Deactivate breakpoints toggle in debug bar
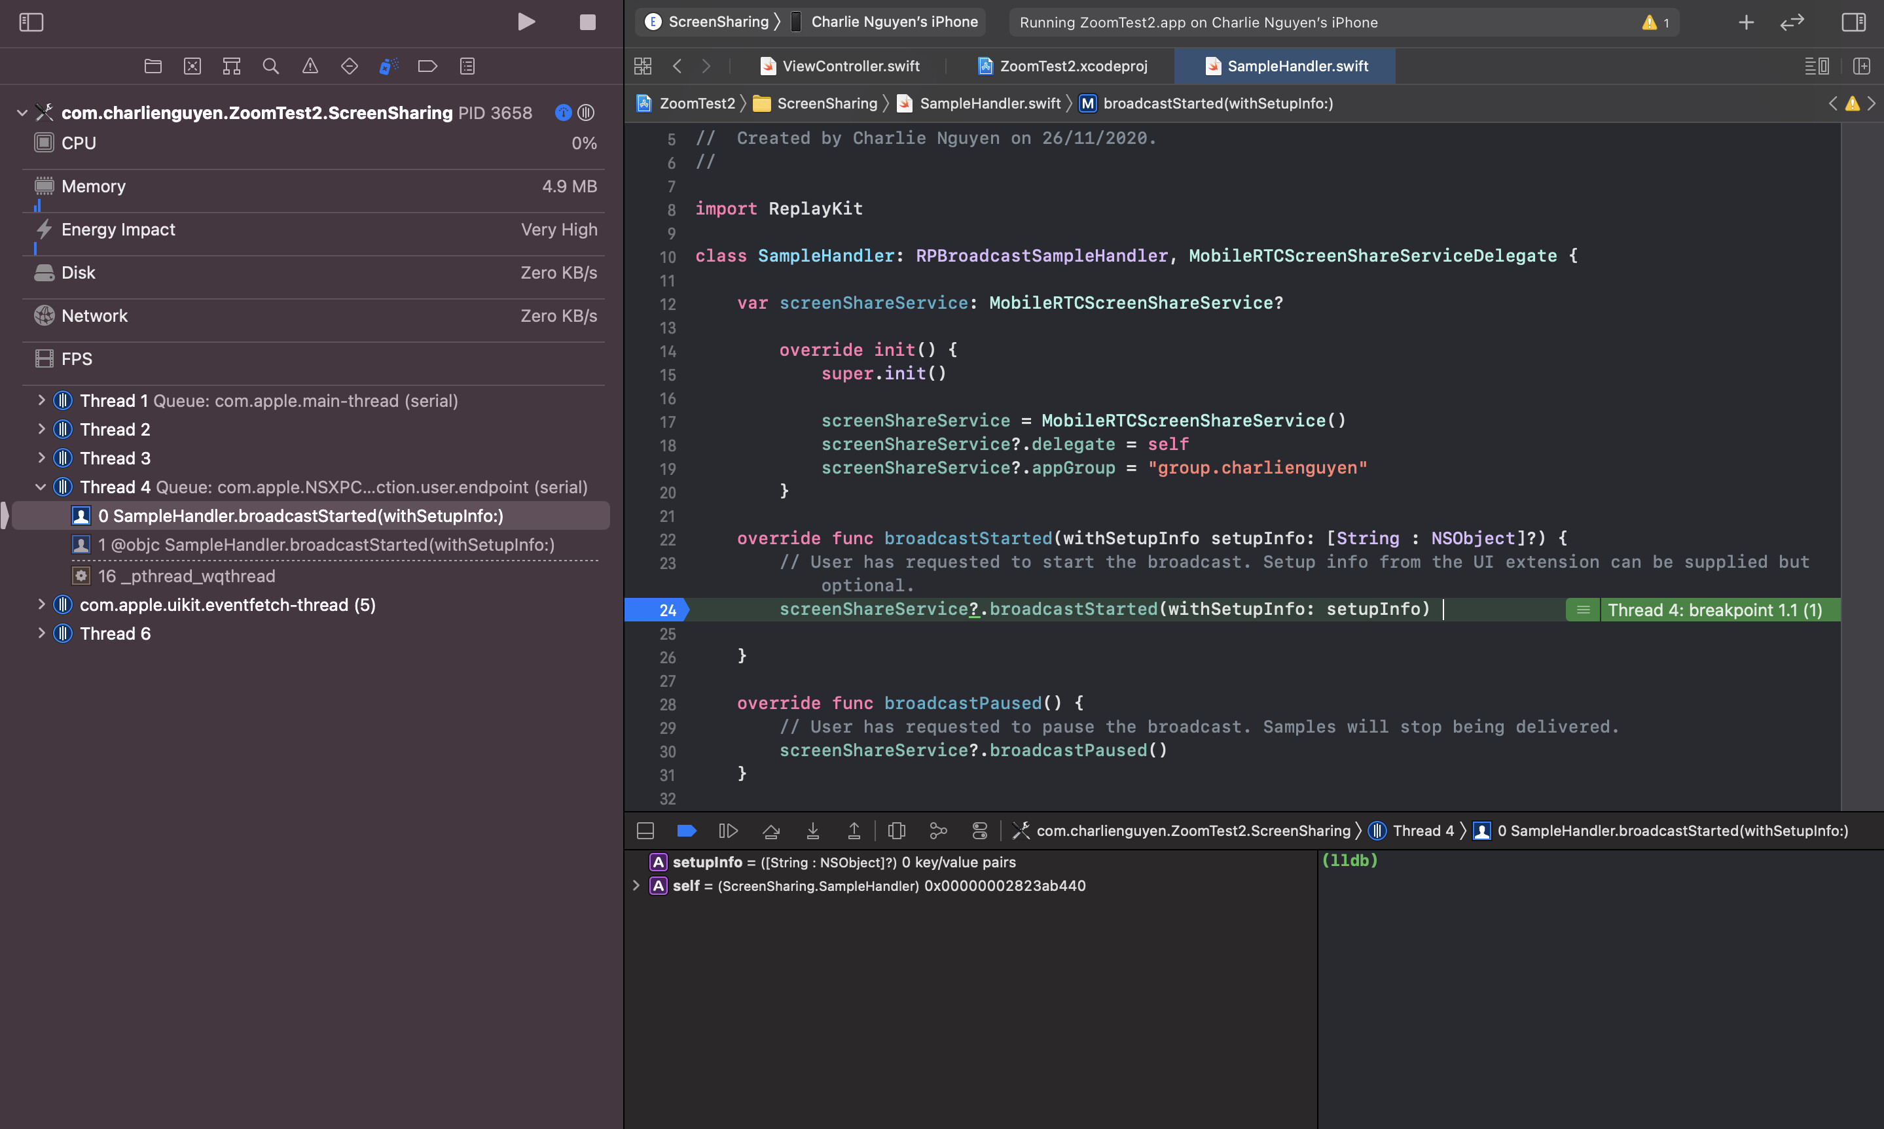The image size is (1884, 1129). tap(686, 831)
